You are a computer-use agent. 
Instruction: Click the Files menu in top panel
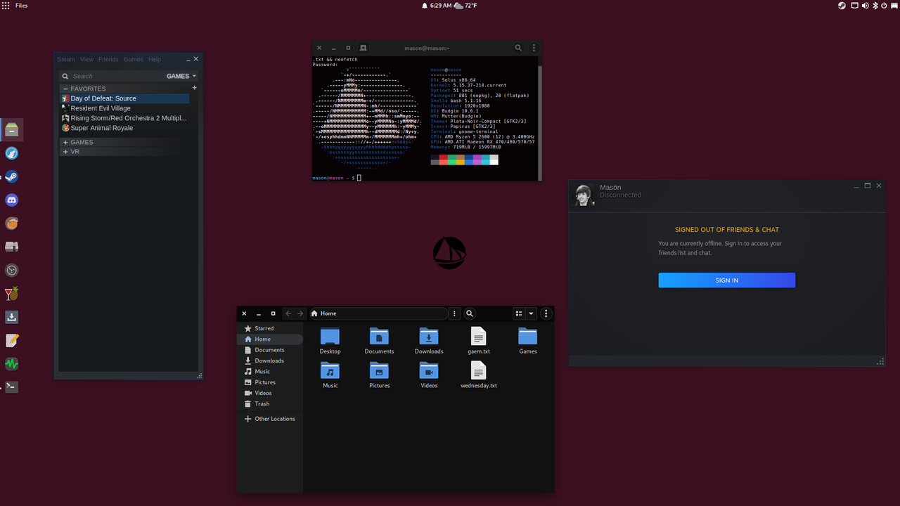click(21, 5)
